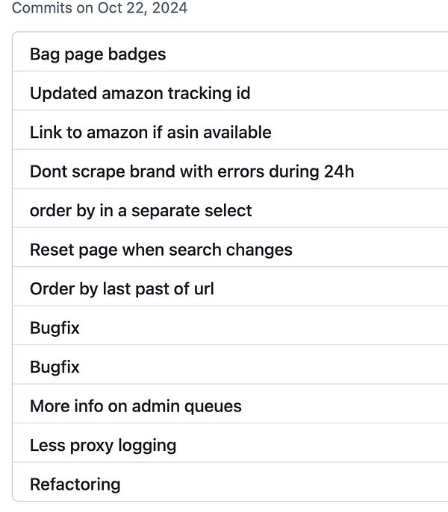Open the "Refactoring" commit
This screenshot has height=512, width=448.
click(x=75, y=484)
